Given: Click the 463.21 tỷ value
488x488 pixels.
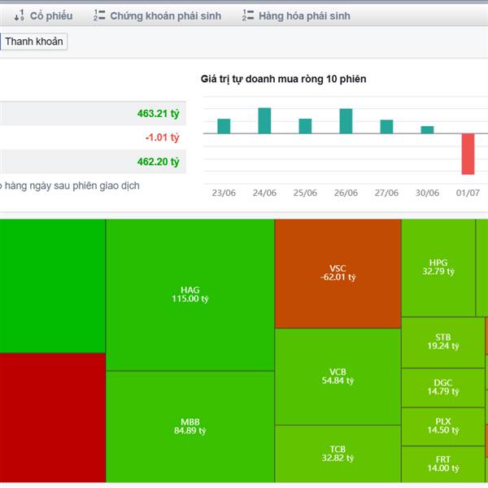Looking at the screenshot, I should point(159,114).
